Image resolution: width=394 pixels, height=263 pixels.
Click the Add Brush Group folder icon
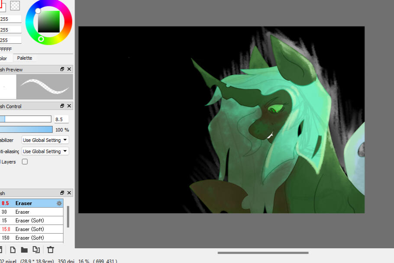click(x=24, y=250)
